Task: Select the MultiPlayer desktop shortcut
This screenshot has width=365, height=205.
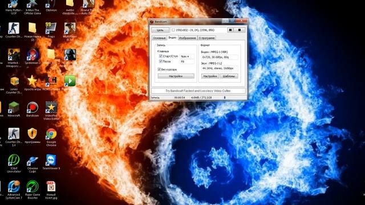Action: (70, 32)
